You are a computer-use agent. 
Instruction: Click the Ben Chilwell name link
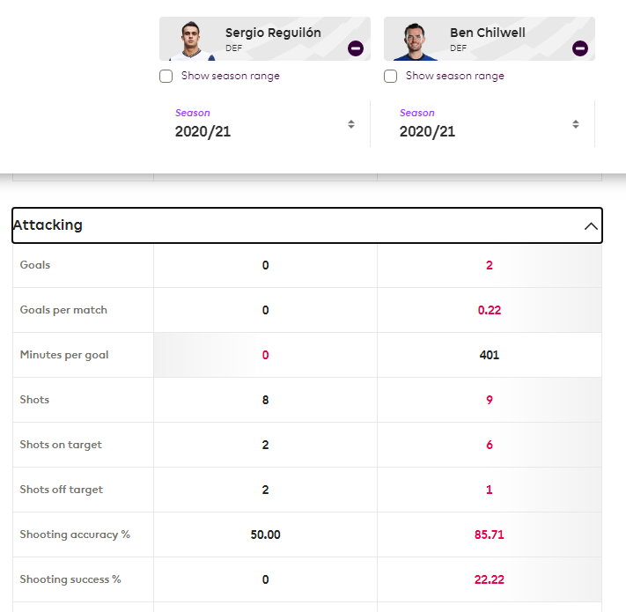tap(487, 33)
